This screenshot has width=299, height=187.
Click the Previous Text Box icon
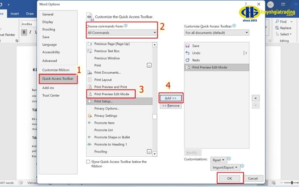point(90,51)
